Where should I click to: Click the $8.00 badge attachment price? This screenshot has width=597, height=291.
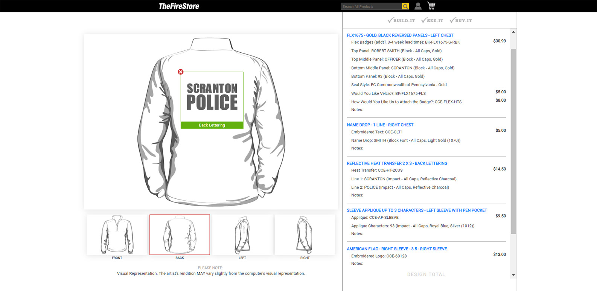tap(501, 101)
